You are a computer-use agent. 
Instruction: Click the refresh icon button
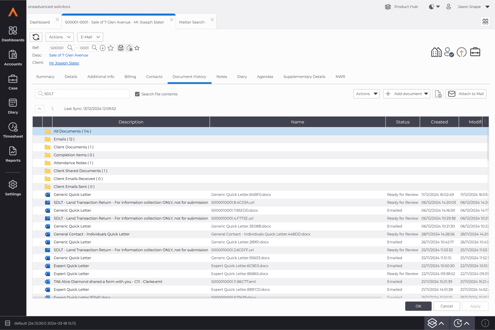click(36, 37)
